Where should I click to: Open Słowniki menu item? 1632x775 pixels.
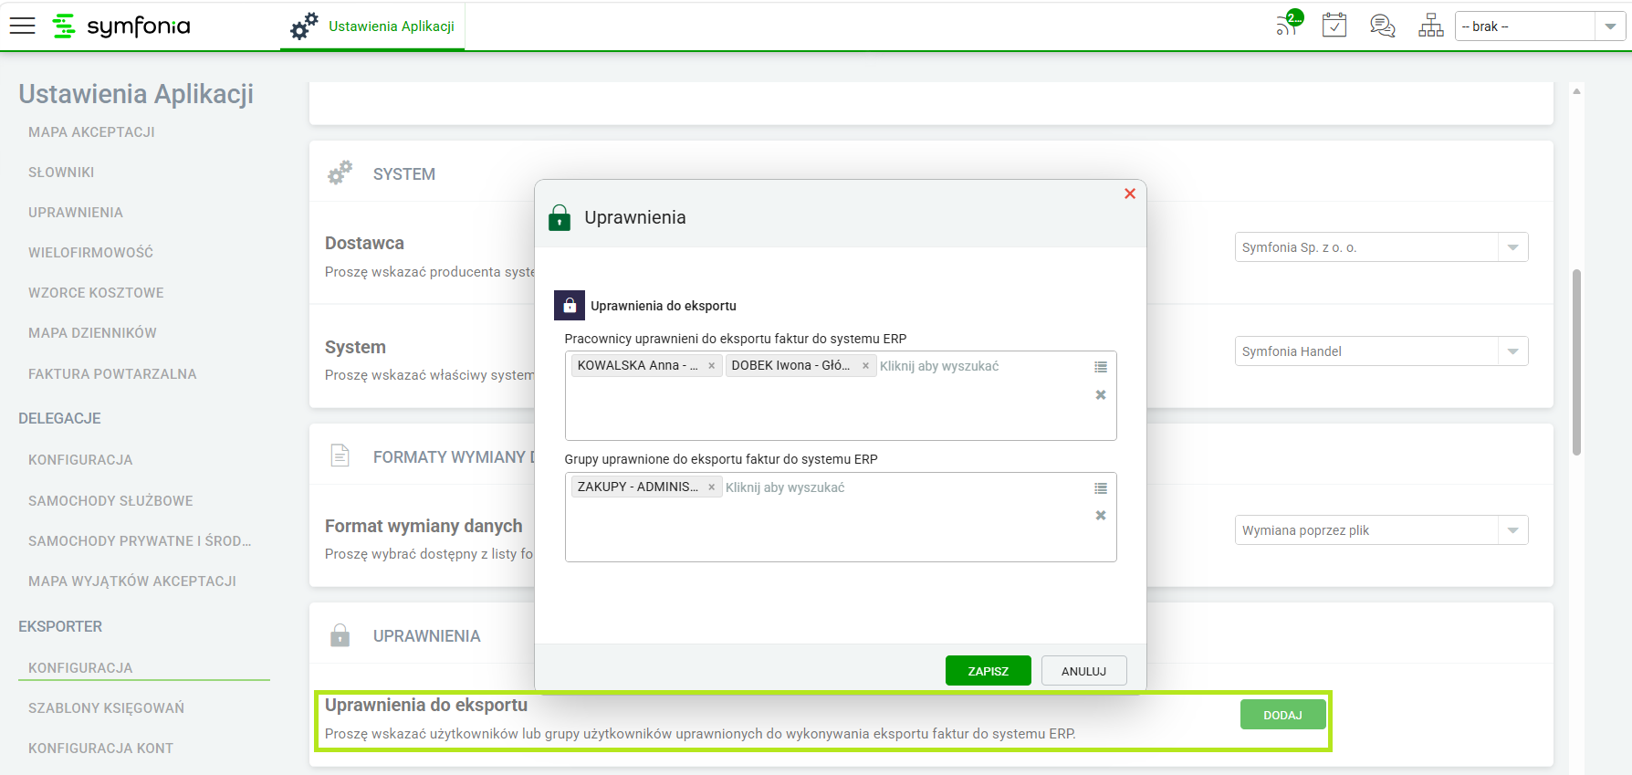(61, 173)
